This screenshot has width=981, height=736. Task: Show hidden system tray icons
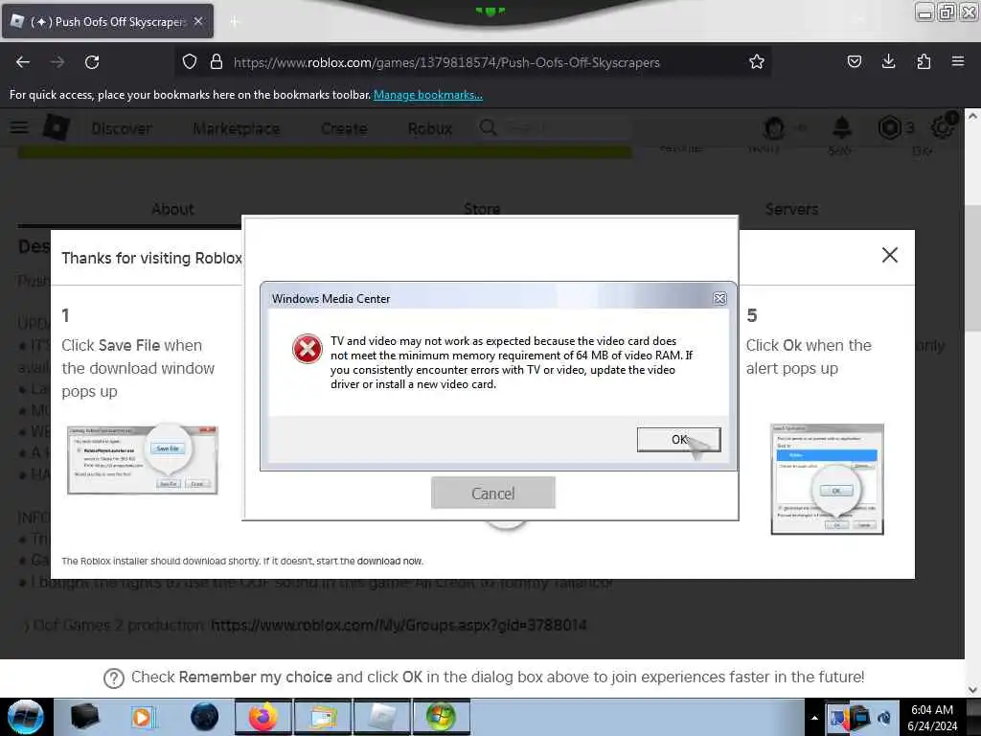coord(814,718)
